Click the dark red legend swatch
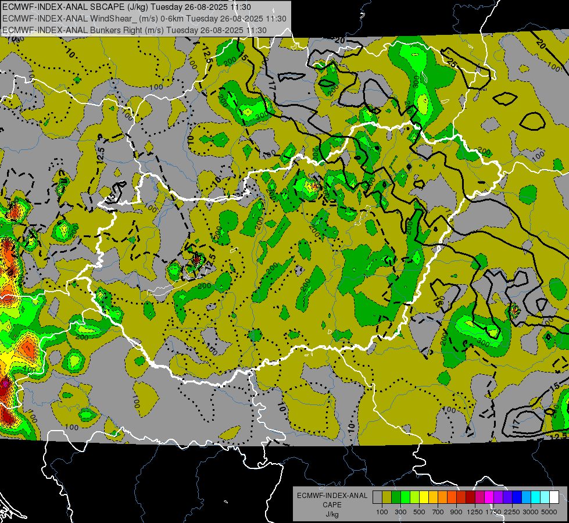The height and width of the screenshot is (523, 569). pos(470,497)
